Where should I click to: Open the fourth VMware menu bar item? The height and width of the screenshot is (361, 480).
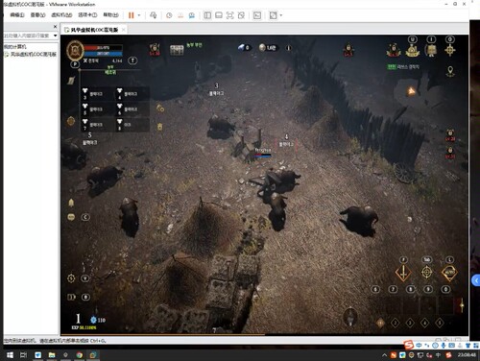[87, 15]
